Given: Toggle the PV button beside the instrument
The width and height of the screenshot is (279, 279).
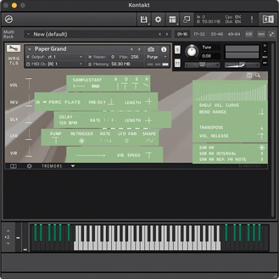Looking at the screenshot, I should pyautogui.click(x=265, y=63).
